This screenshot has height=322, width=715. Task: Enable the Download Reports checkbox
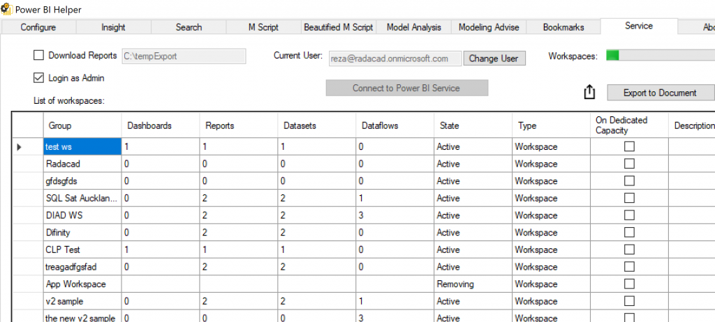coord(38,56)
